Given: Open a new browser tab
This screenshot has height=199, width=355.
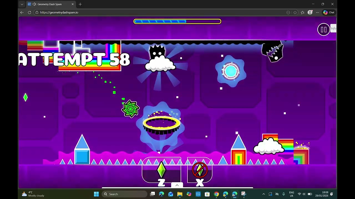Looking at the screenshot, I should (x=80, y=4).
